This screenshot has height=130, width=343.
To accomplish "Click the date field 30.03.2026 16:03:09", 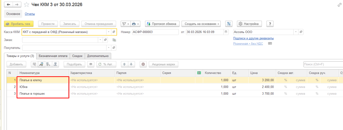I will (205, 32).
